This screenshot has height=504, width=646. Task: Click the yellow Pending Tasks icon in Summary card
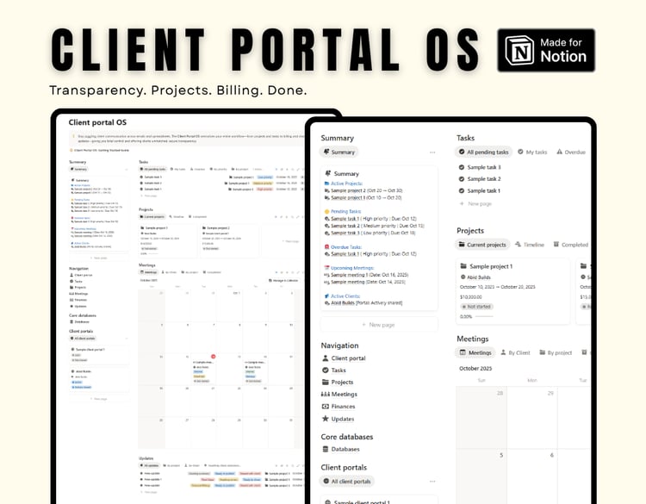tap(326, 211)
